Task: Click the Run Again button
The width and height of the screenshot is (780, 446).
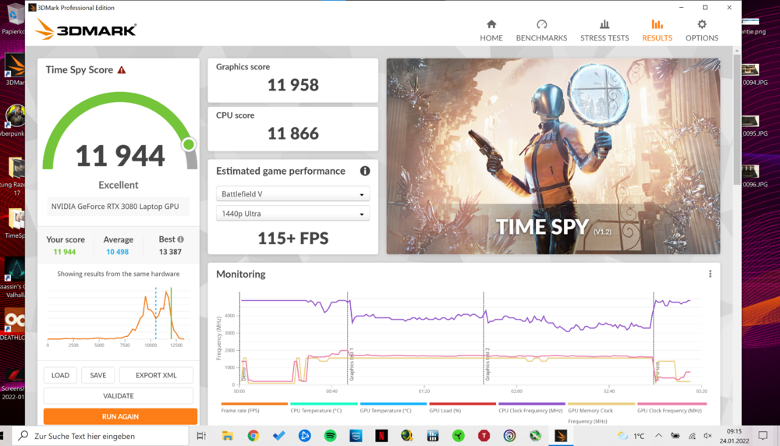Action: (120, 416)
